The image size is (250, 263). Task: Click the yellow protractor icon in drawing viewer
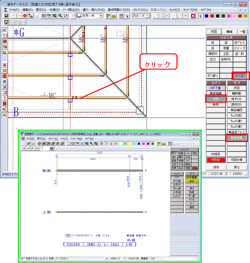pos(163,143)
